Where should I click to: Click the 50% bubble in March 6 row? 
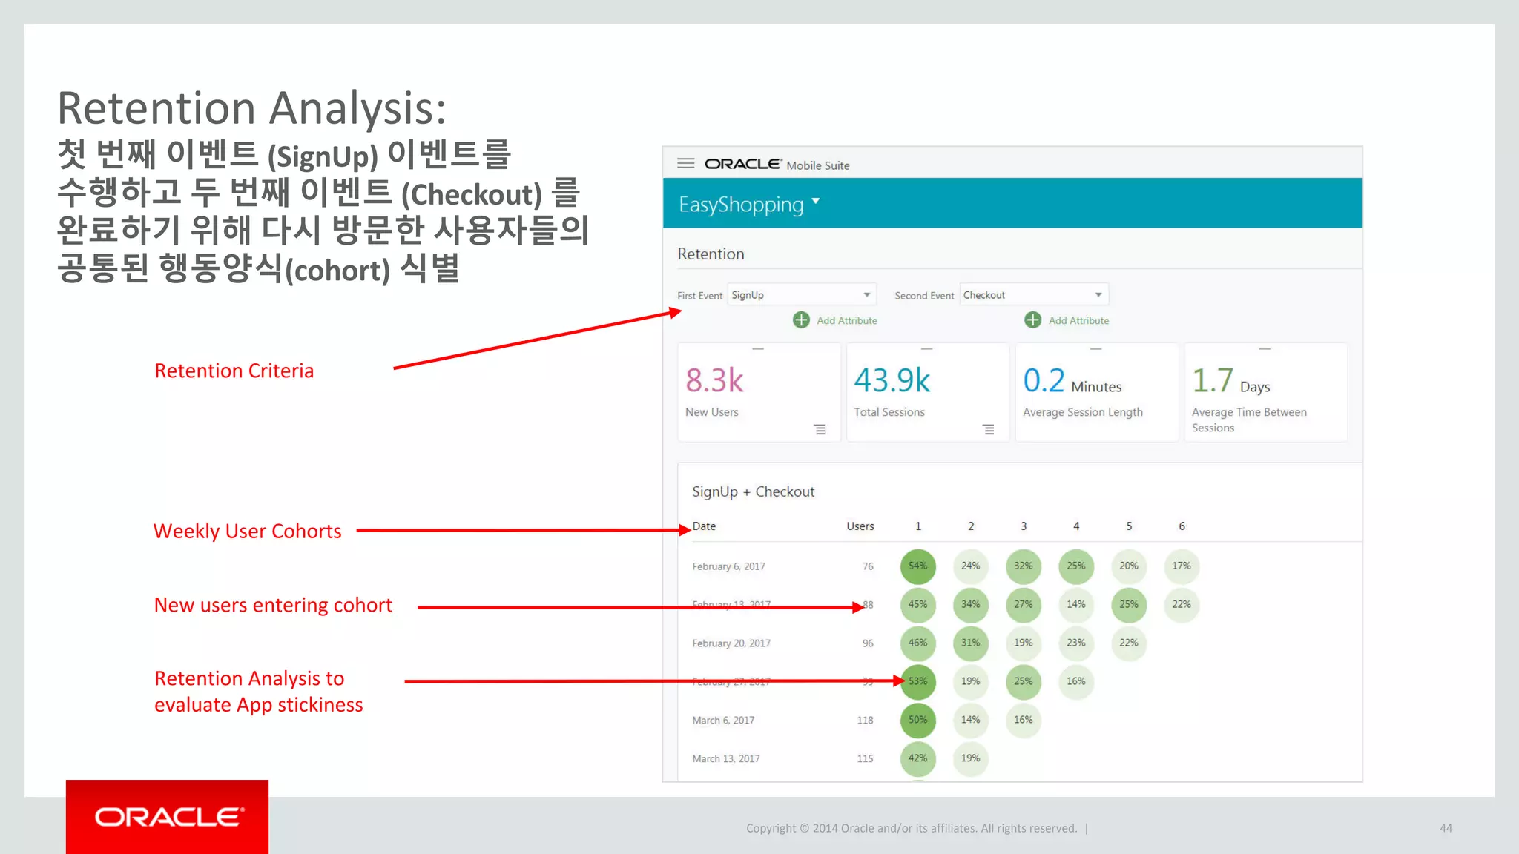click(917, 720)
